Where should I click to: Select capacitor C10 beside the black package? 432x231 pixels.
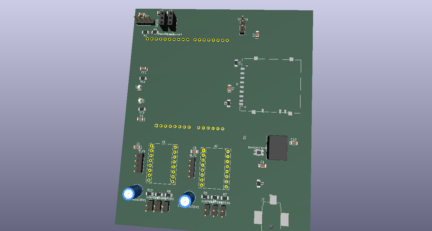293,142
